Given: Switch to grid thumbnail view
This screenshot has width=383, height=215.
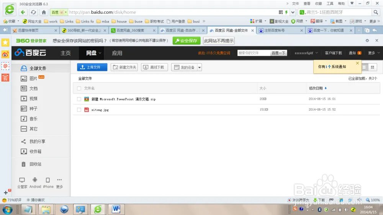Looking at the screenshot, I should [x=372, y=67].
